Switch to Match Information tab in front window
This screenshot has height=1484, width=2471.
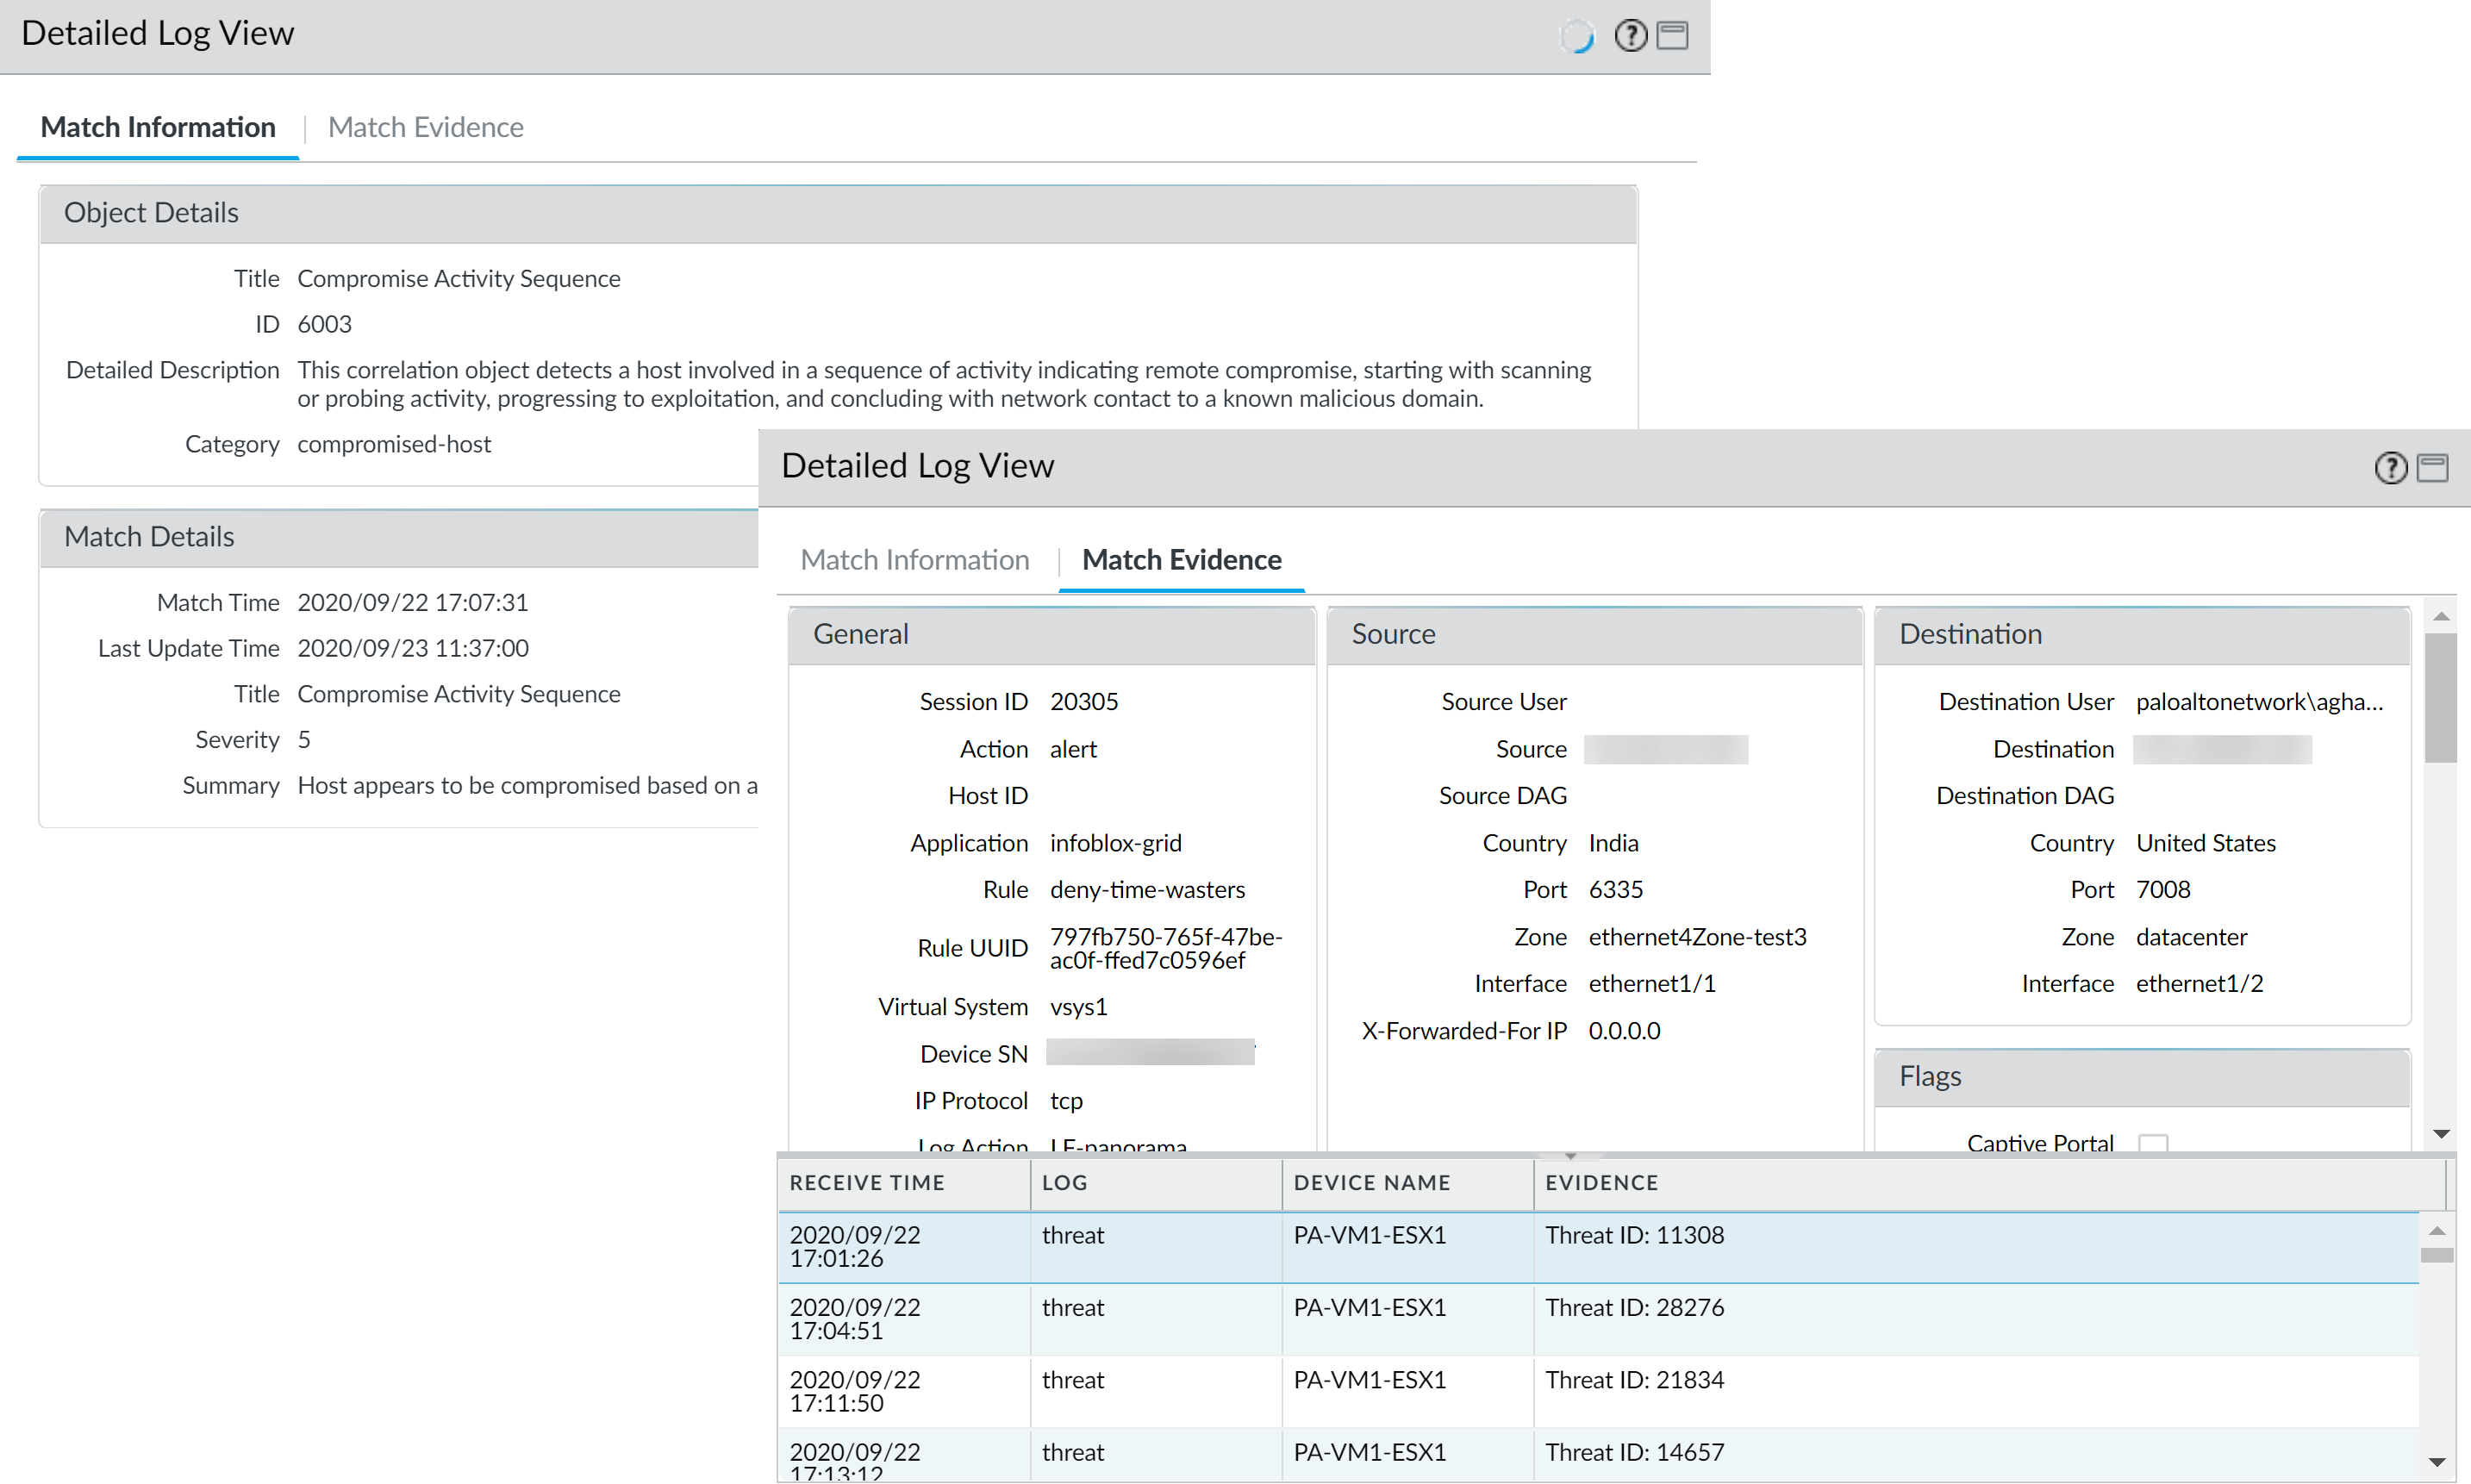click(x=914, y=560)
